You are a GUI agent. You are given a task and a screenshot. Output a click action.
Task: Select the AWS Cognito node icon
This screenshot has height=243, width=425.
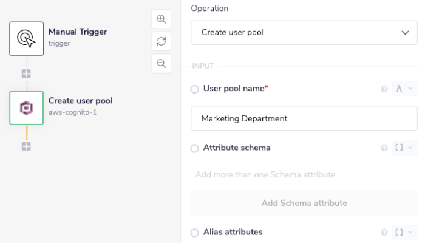pyautogui.click(x=26, y=108)
